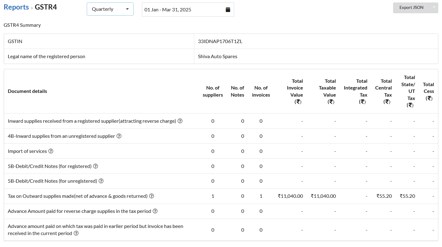Click the Total State/UT Tax column header
The image size is (442, 247).
click(408, 91)
